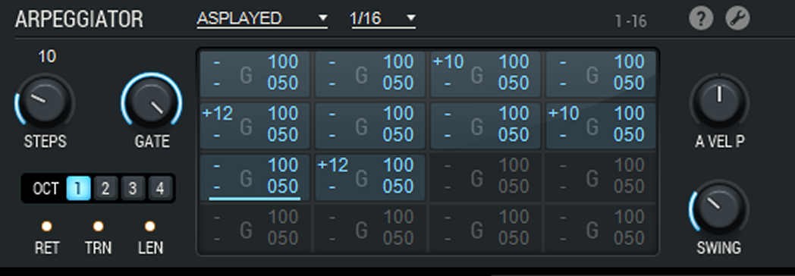
Task: Click the SWING knob
Action: [719, 209]
